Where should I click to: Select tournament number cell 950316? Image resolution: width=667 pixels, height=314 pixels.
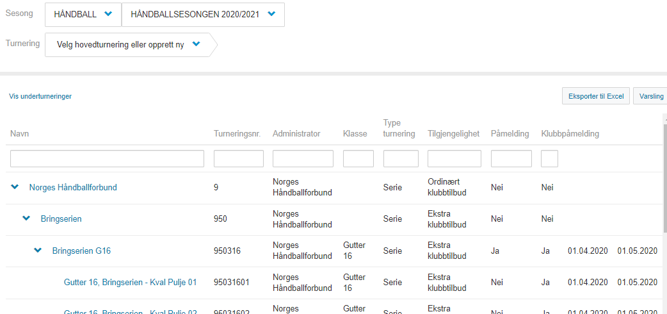coord(227,251)
